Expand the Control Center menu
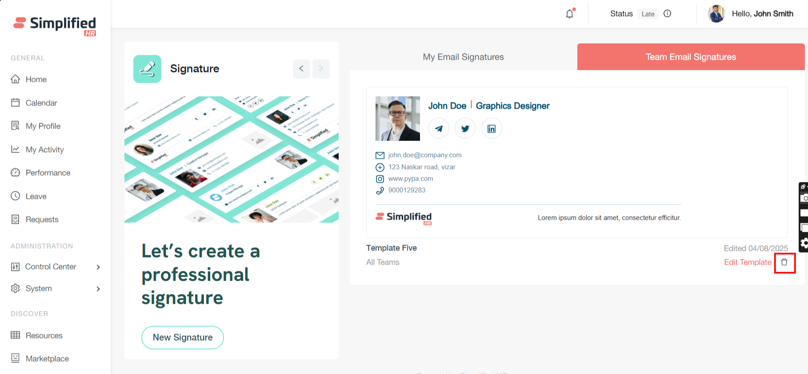This screenshot has width=808, height=374. 98,267
